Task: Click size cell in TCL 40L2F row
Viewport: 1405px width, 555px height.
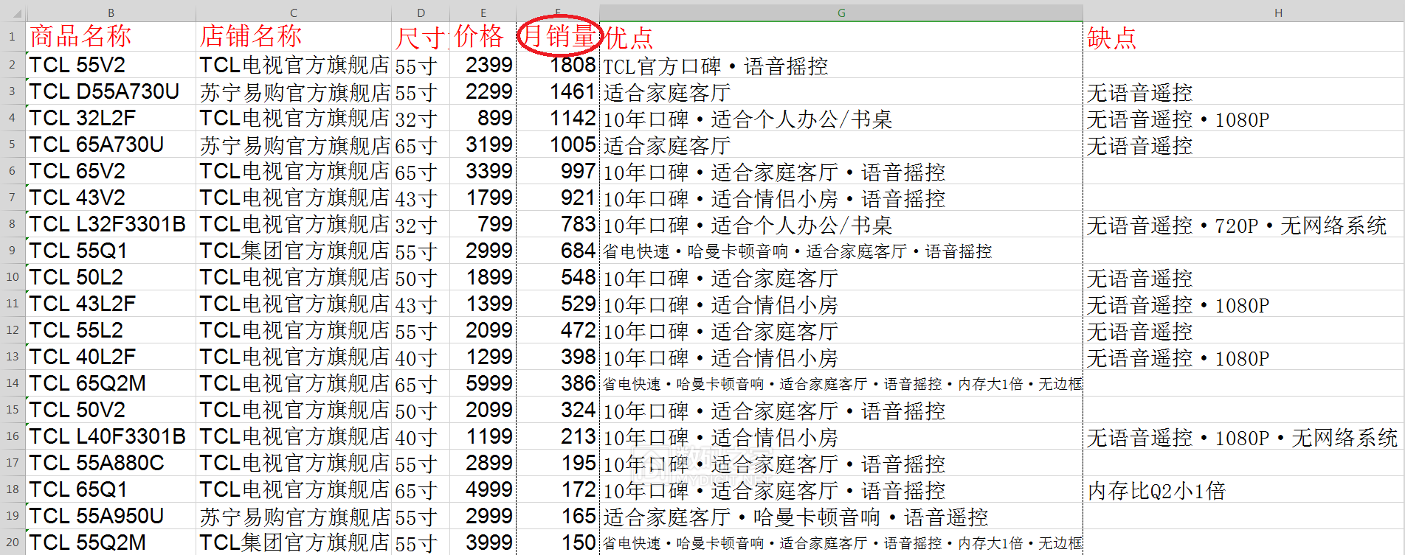Action: pos(421,357)
